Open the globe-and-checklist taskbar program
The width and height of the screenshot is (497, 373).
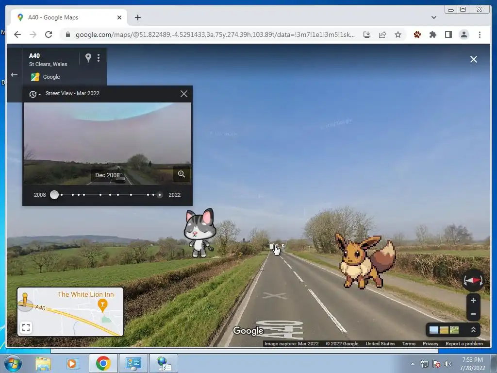pyautogui.click(x=164, y=363)
